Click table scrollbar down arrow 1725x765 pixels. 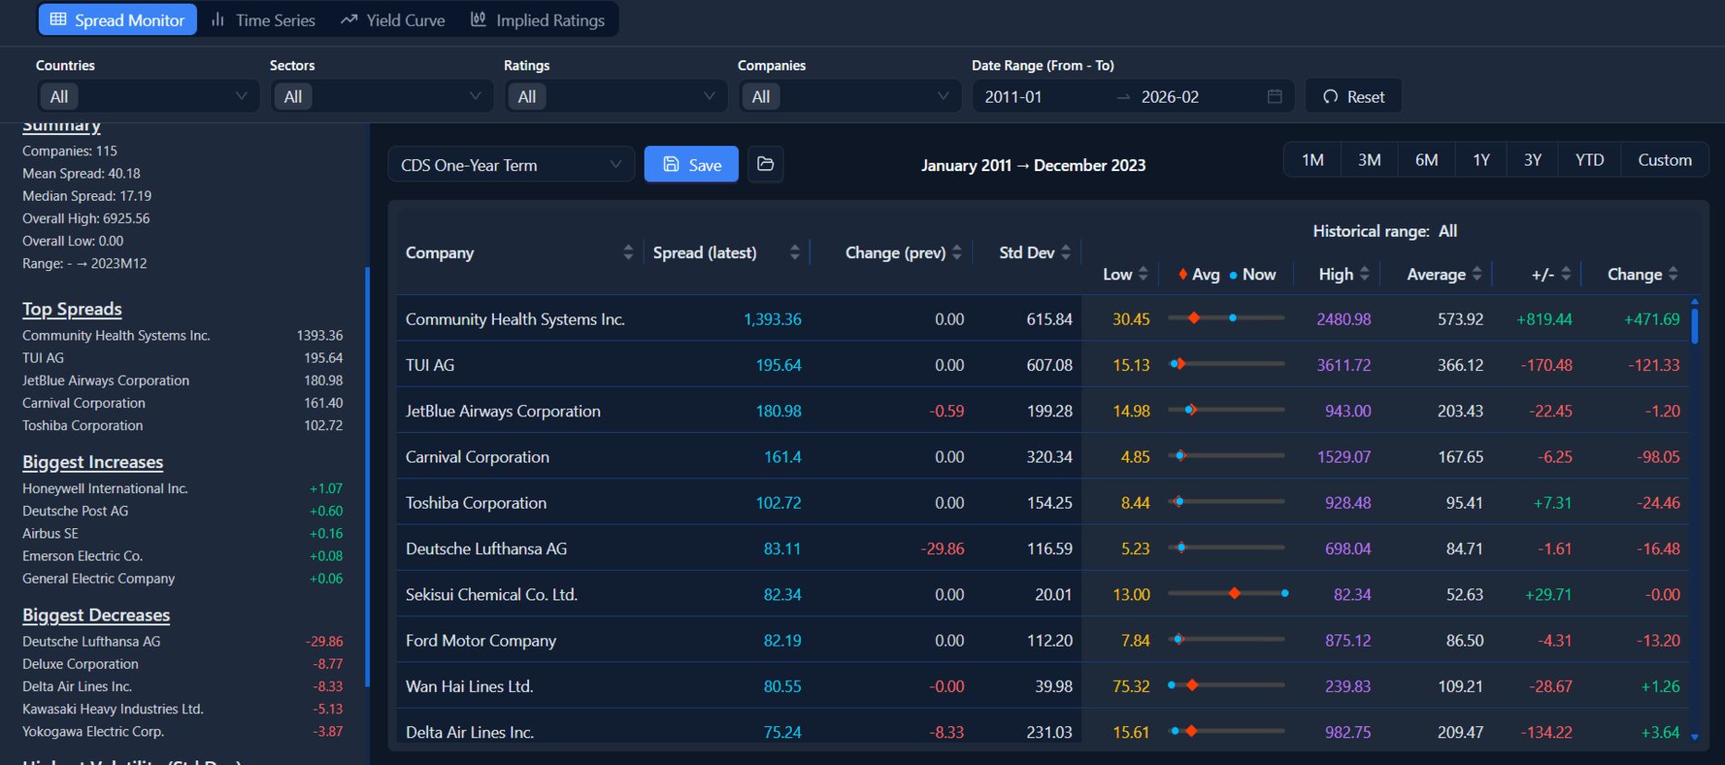tap(1694, 737)
